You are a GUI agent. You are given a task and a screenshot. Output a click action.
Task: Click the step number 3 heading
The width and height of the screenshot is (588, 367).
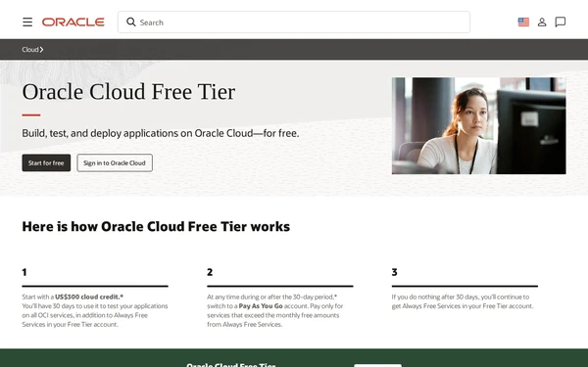click(395, 272)
